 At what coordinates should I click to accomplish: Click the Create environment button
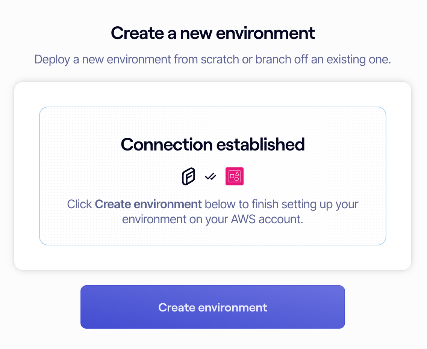213,307
